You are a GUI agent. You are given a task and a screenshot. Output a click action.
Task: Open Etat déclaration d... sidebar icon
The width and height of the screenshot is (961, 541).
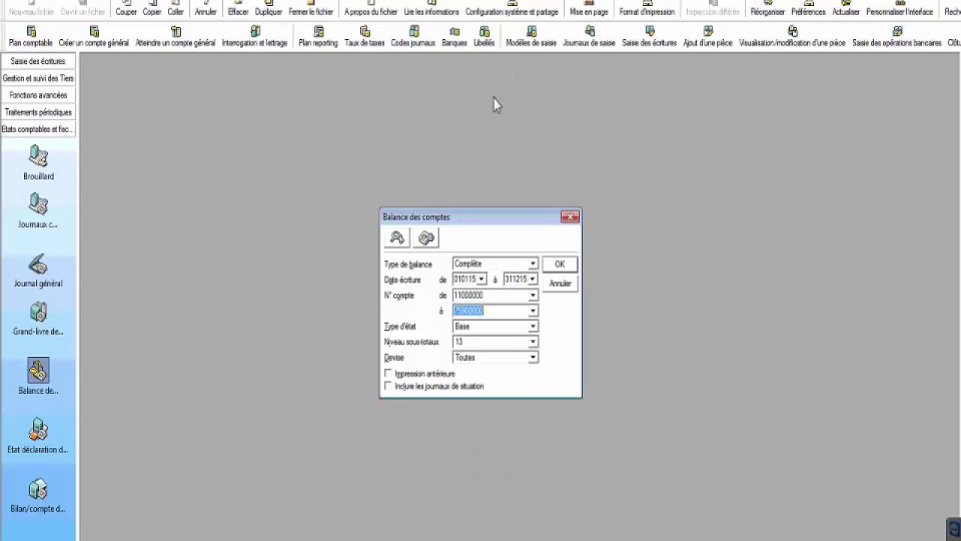[x=38, y=437]
